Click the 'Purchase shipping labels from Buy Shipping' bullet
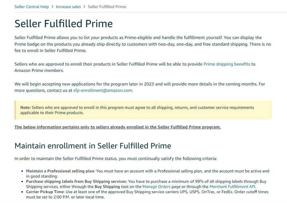This screenshot has height=203, width=287. (146, 184)
